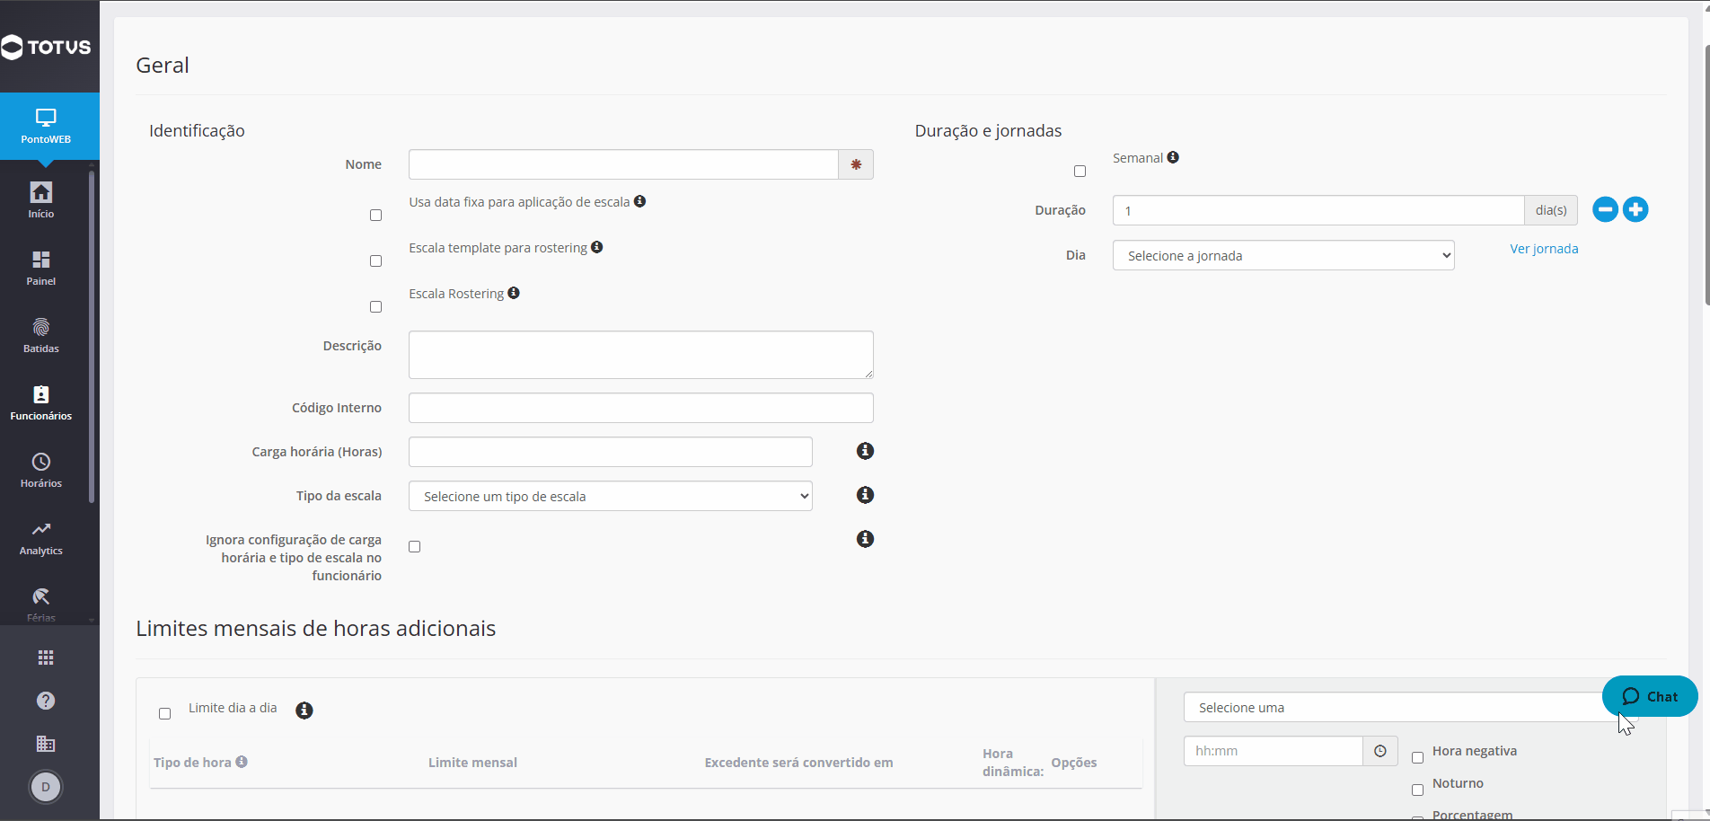Open the Férias sidebar item

(41, 604)
